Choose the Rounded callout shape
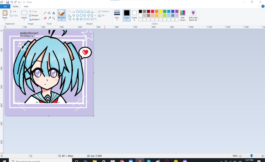This screenshot has height=162, width=265. (85, 19)
